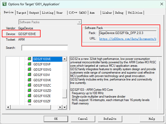This screenshot has width=166, height=124.
Task: Click the Vendor value GigaDevice
Action: click(x=25, y=28)
